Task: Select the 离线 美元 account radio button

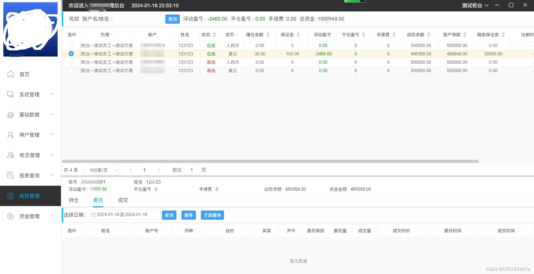Action: point(71,70)
